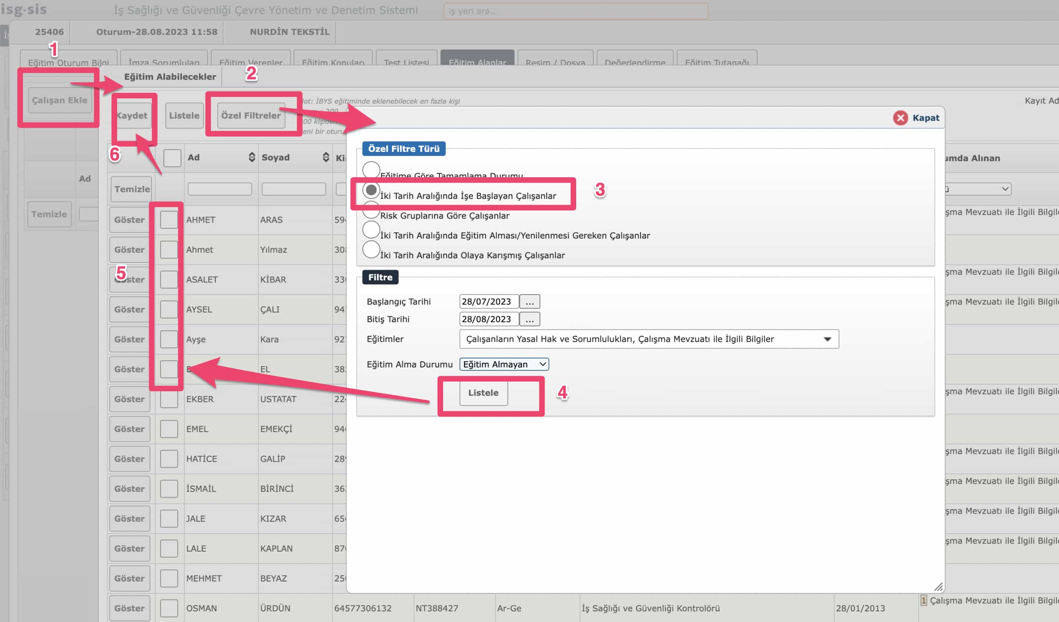Open the Bitiş Tarihi date picker button
This screenshot has width=1059, height=622.
tap(529, 319)
